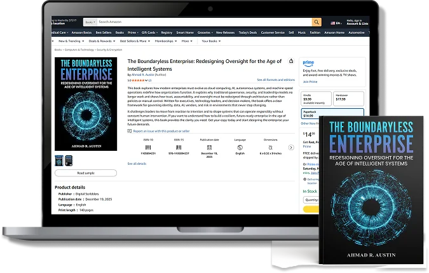Open New Releases in nav bar

(225, 32)
